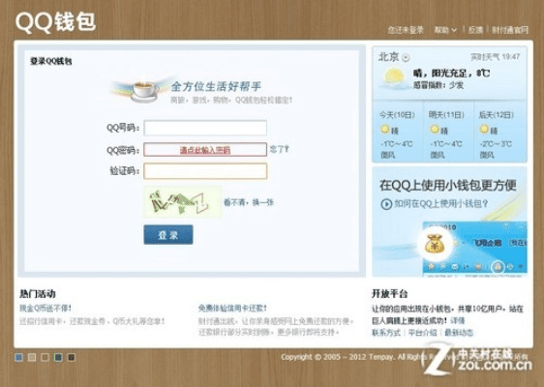Select the tan theme swatch
Image resolution: width=544 pixels, height=387 pixels.
pyautogui.click(x=32, y=357)
